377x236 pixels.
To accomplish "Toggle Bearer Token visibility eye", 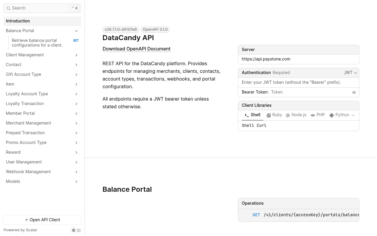I will [x=354, y=92].
